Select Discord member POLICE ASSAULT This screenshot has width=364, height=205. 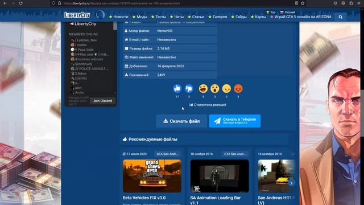coord(90,68)
